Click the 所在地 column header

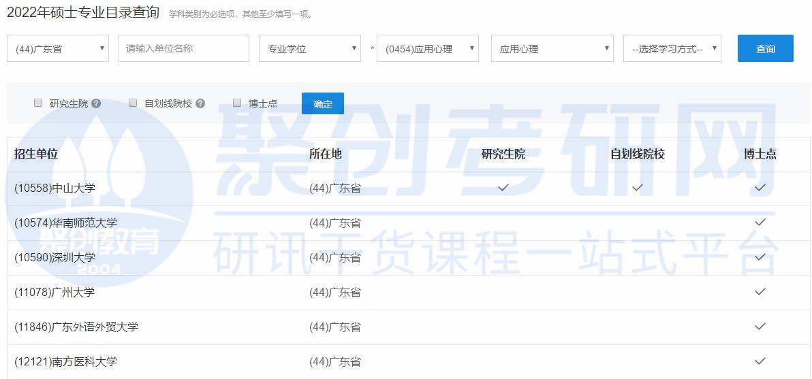pos(326,154)
